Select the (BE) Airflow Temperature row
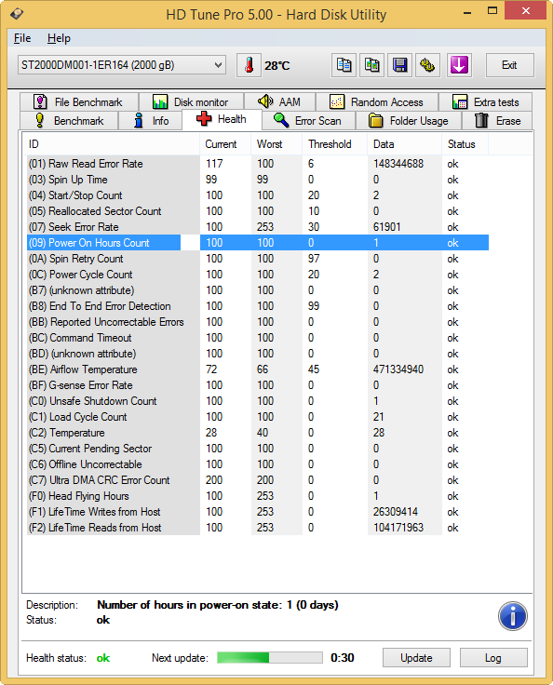This screenshot has width=553, height=685. tap(258, 369)
